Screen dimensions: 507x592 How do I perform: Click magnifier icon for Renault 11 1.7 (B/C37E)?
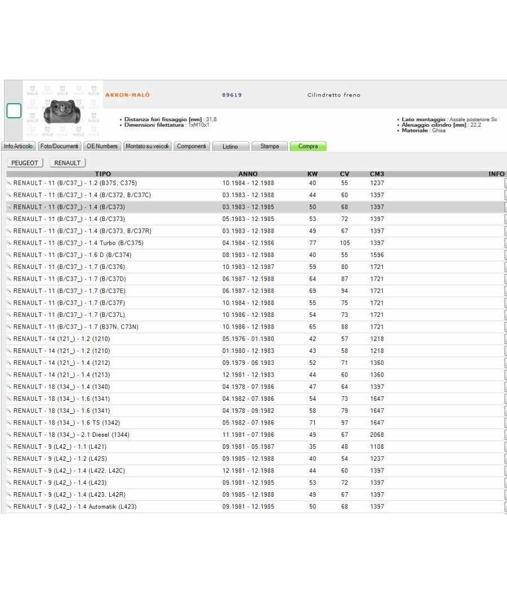coord(8,291)
